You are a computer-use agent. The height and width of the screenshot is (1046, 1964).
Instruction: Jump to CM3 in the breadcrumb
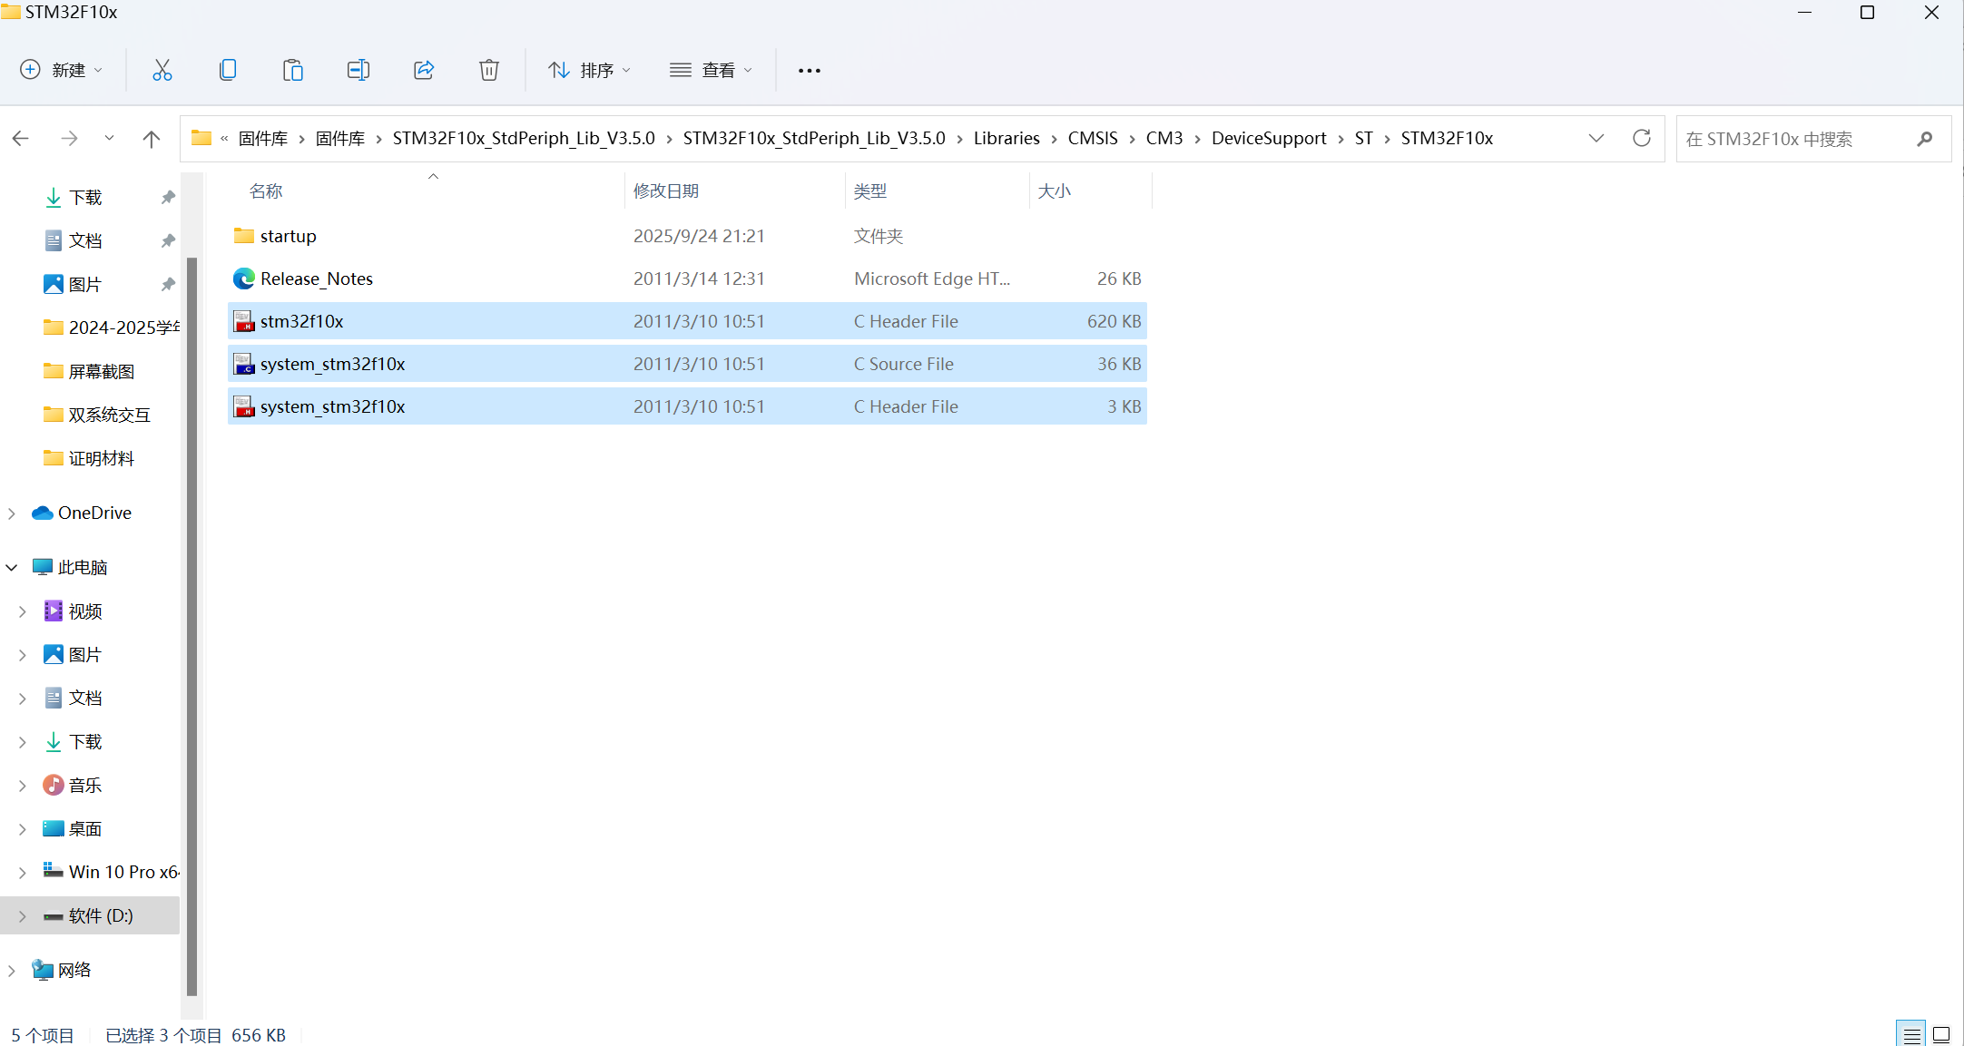pyautogui.click(x=1164, y=138)
